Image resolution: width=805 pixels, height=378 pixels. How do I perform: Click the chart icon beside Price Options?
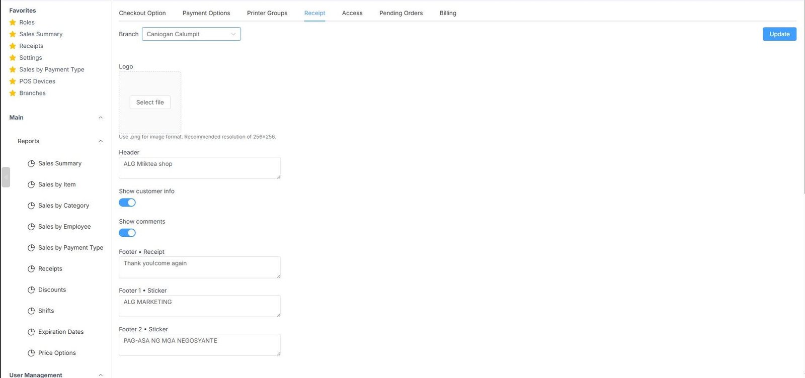pyautogui.click(x=31, y=353)
